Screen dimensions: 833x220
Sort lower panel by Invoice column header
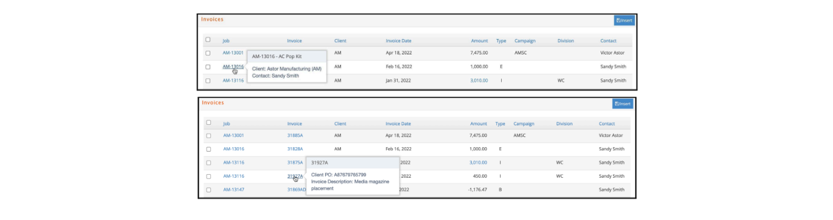[295, 124]
